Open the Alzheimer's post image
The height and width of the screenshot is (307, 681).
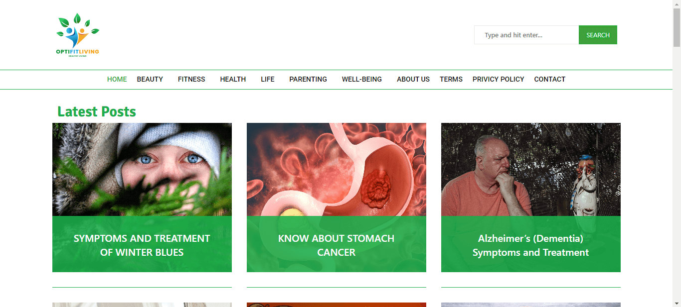tap(531, 169)
